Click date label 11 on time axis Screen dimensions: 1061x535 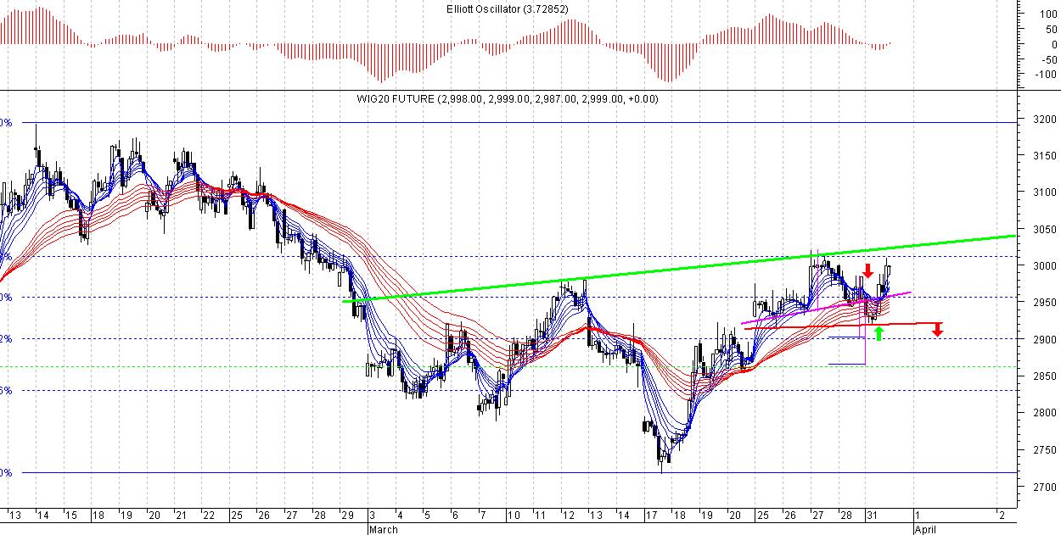tap(540, 515)
